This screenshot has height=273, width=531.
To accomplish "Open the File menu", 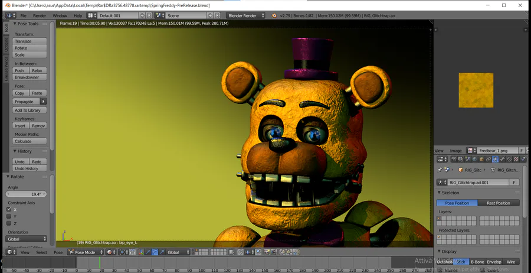I will 24,15.
